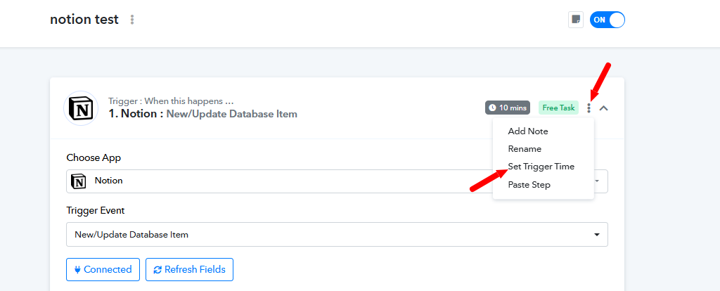The width and height of the screenshot is (720, 291).
Task: Click the 10 mins clock badge
Action: click(x=508, y=108)
